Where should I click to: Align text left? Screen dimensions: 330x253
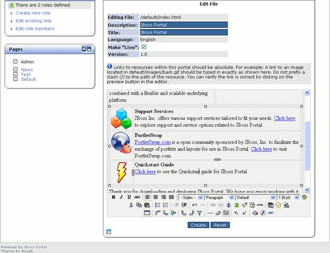click(148, 197)
